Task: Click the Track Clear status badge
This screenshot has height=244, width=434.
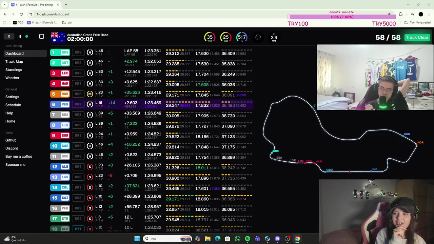Action: [x=417, y=37]
